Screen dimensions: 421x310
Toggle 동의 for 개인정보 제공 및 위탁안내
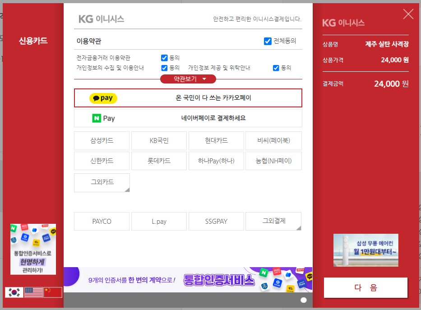(276, 68)
